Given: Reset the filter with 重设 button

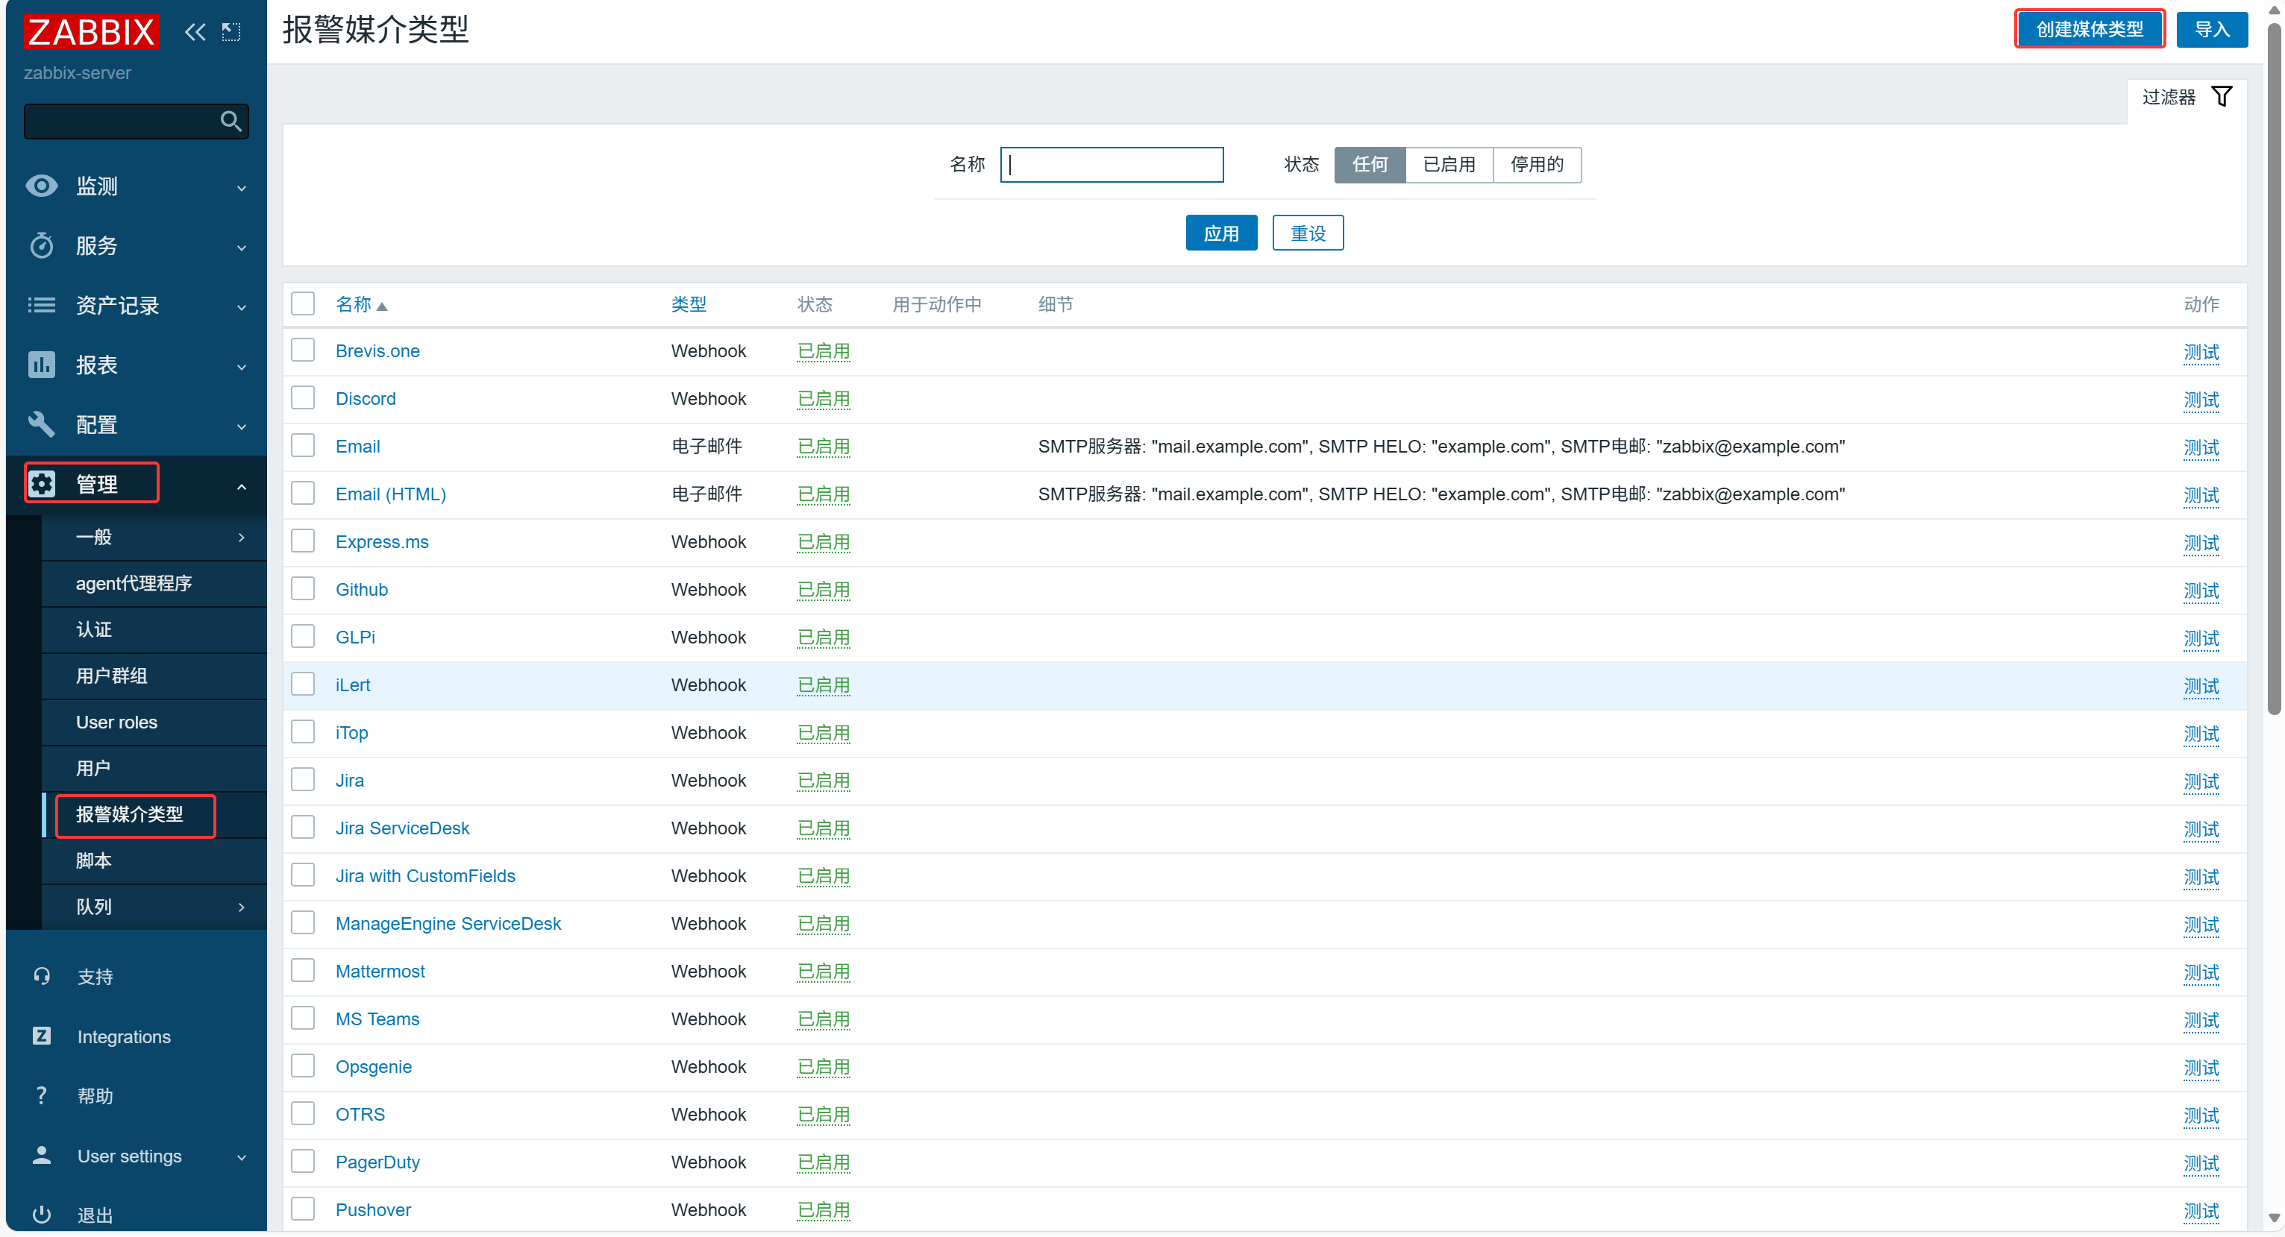Looking at the screenshot, I should tap(1308, 233).
